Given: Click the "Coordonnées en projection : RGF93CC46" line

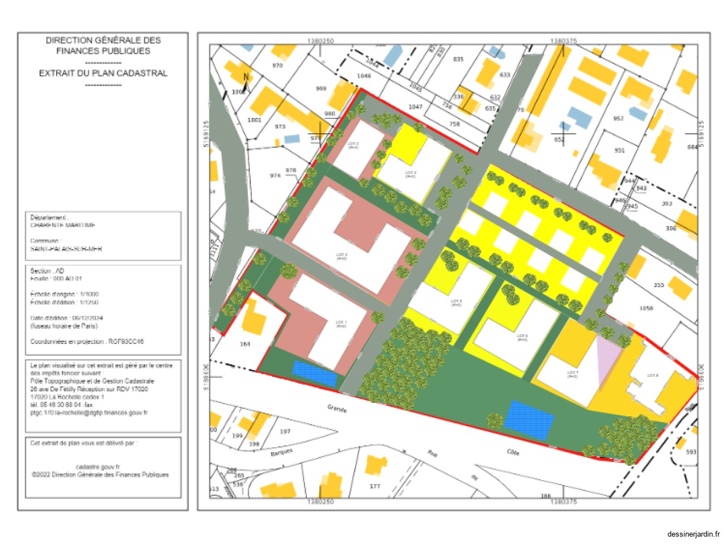Looking at the screenshot, I should 87,342.
